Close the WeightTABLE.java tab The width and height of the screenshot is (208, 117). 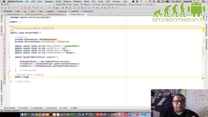tap(86, 14)
